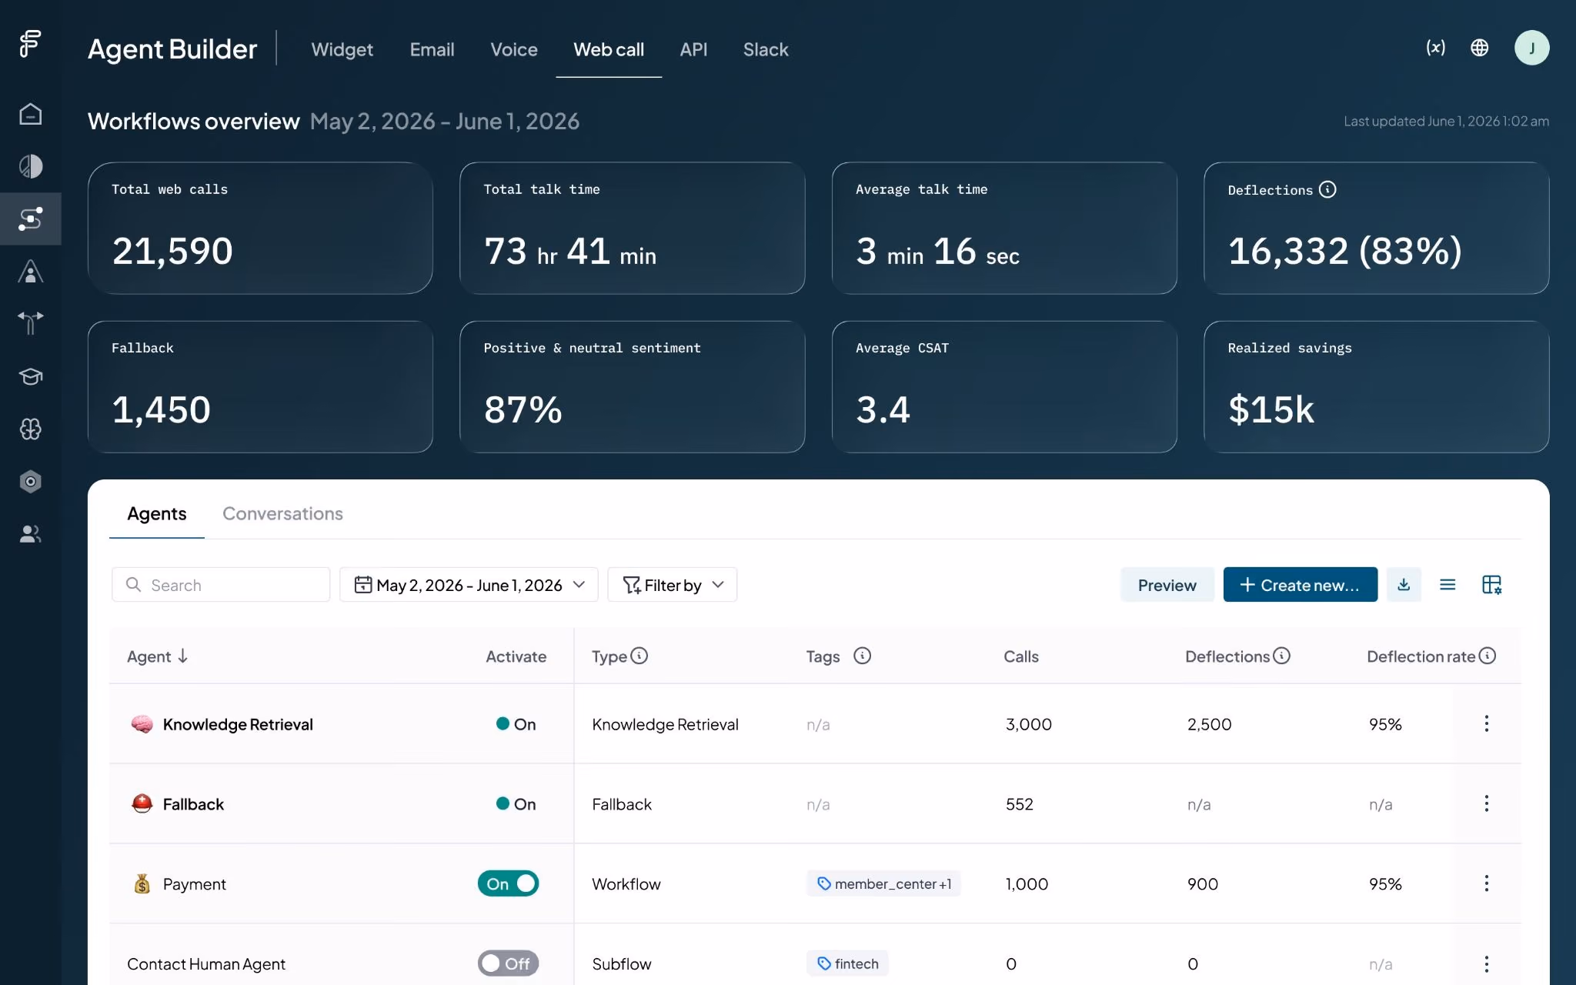Open the Payment row three-dot menu
The image size is (1576, 985).
(x=1486, y=883)
